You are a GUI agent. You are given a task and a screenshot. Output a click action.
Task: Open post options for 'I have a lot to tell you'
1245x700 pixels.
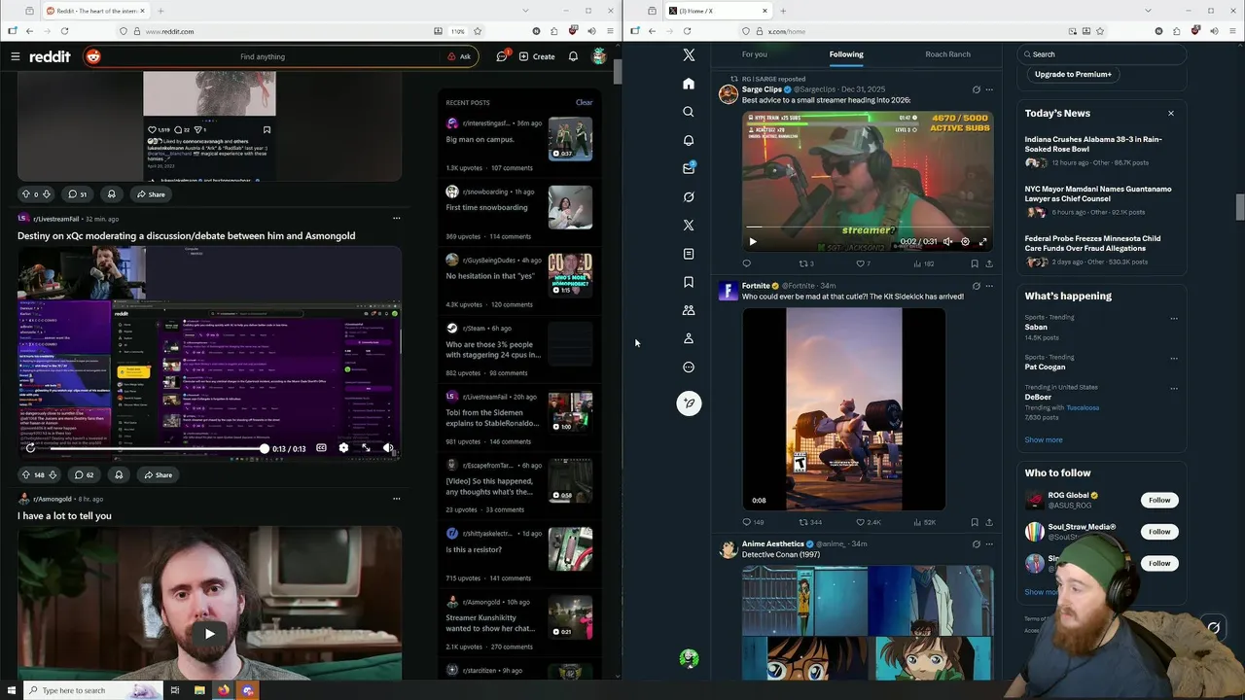point(396,499)
